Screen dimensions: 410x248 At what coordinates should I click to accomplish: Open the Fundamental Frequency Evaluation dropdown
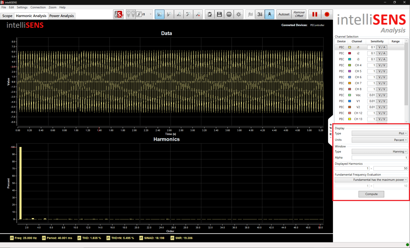(371, 180)
